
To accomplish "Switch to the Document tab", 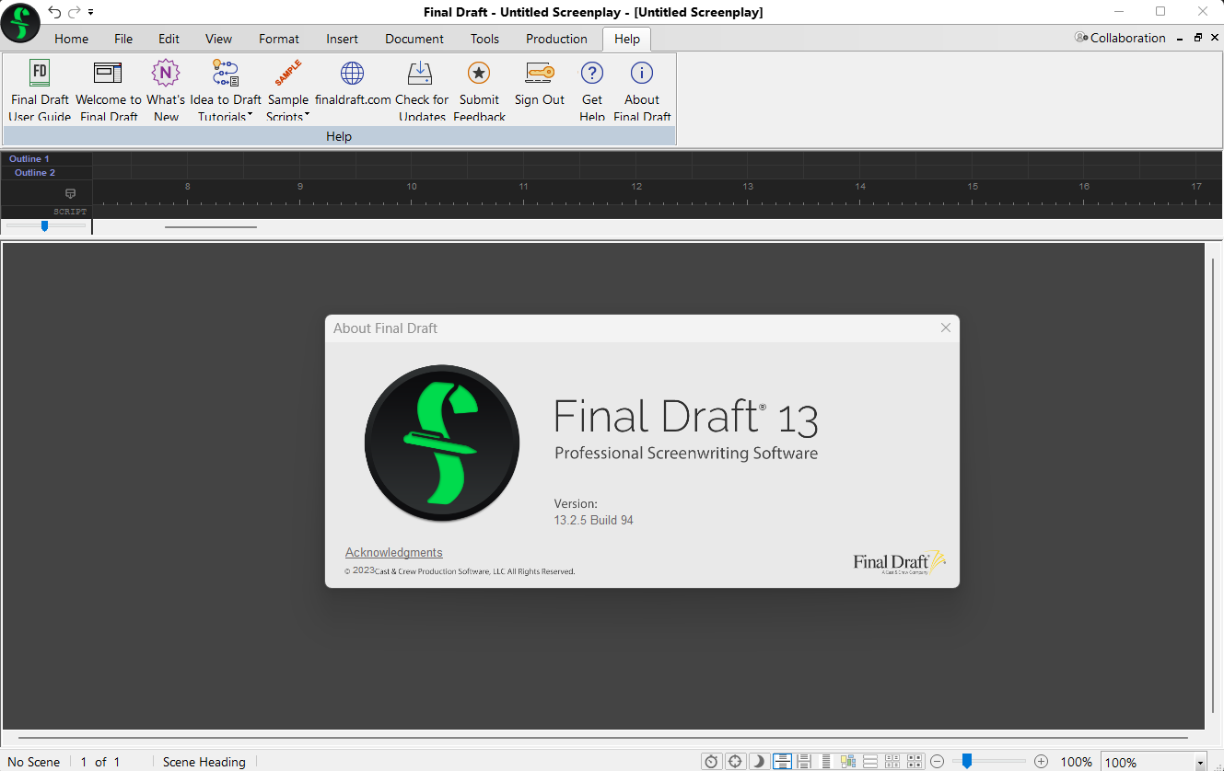I will (414, 39).
